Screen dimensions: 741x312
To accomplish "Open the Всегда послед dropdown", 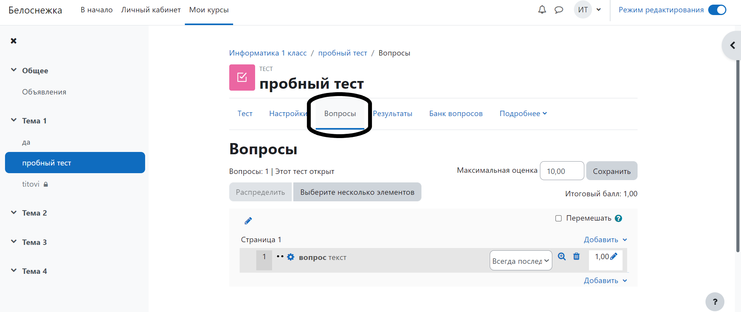I will [521, 261].
